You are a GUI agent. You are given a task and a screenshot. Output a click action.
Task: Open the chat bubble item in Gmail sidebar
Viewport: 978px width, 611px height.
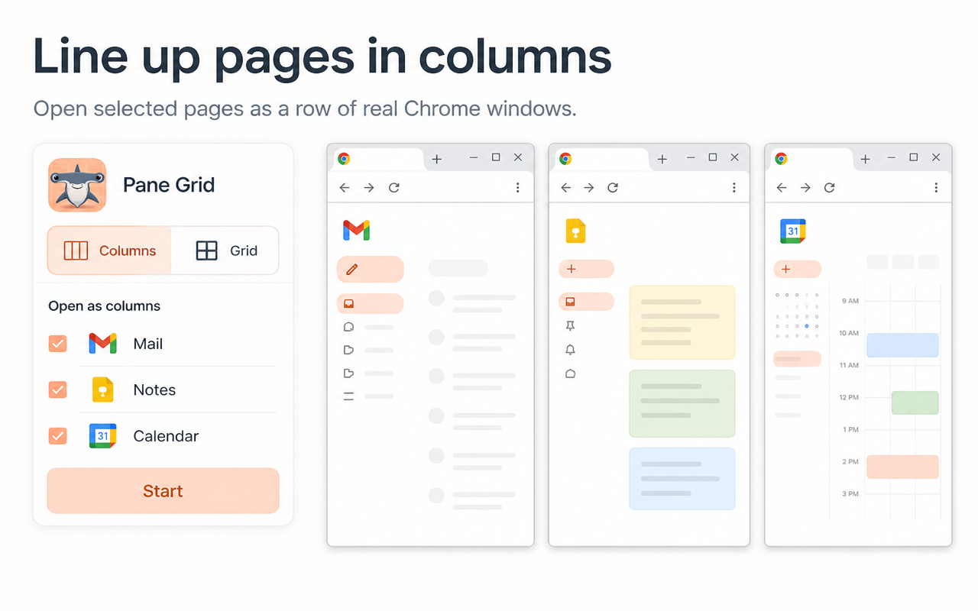click(x=348, y=327)
